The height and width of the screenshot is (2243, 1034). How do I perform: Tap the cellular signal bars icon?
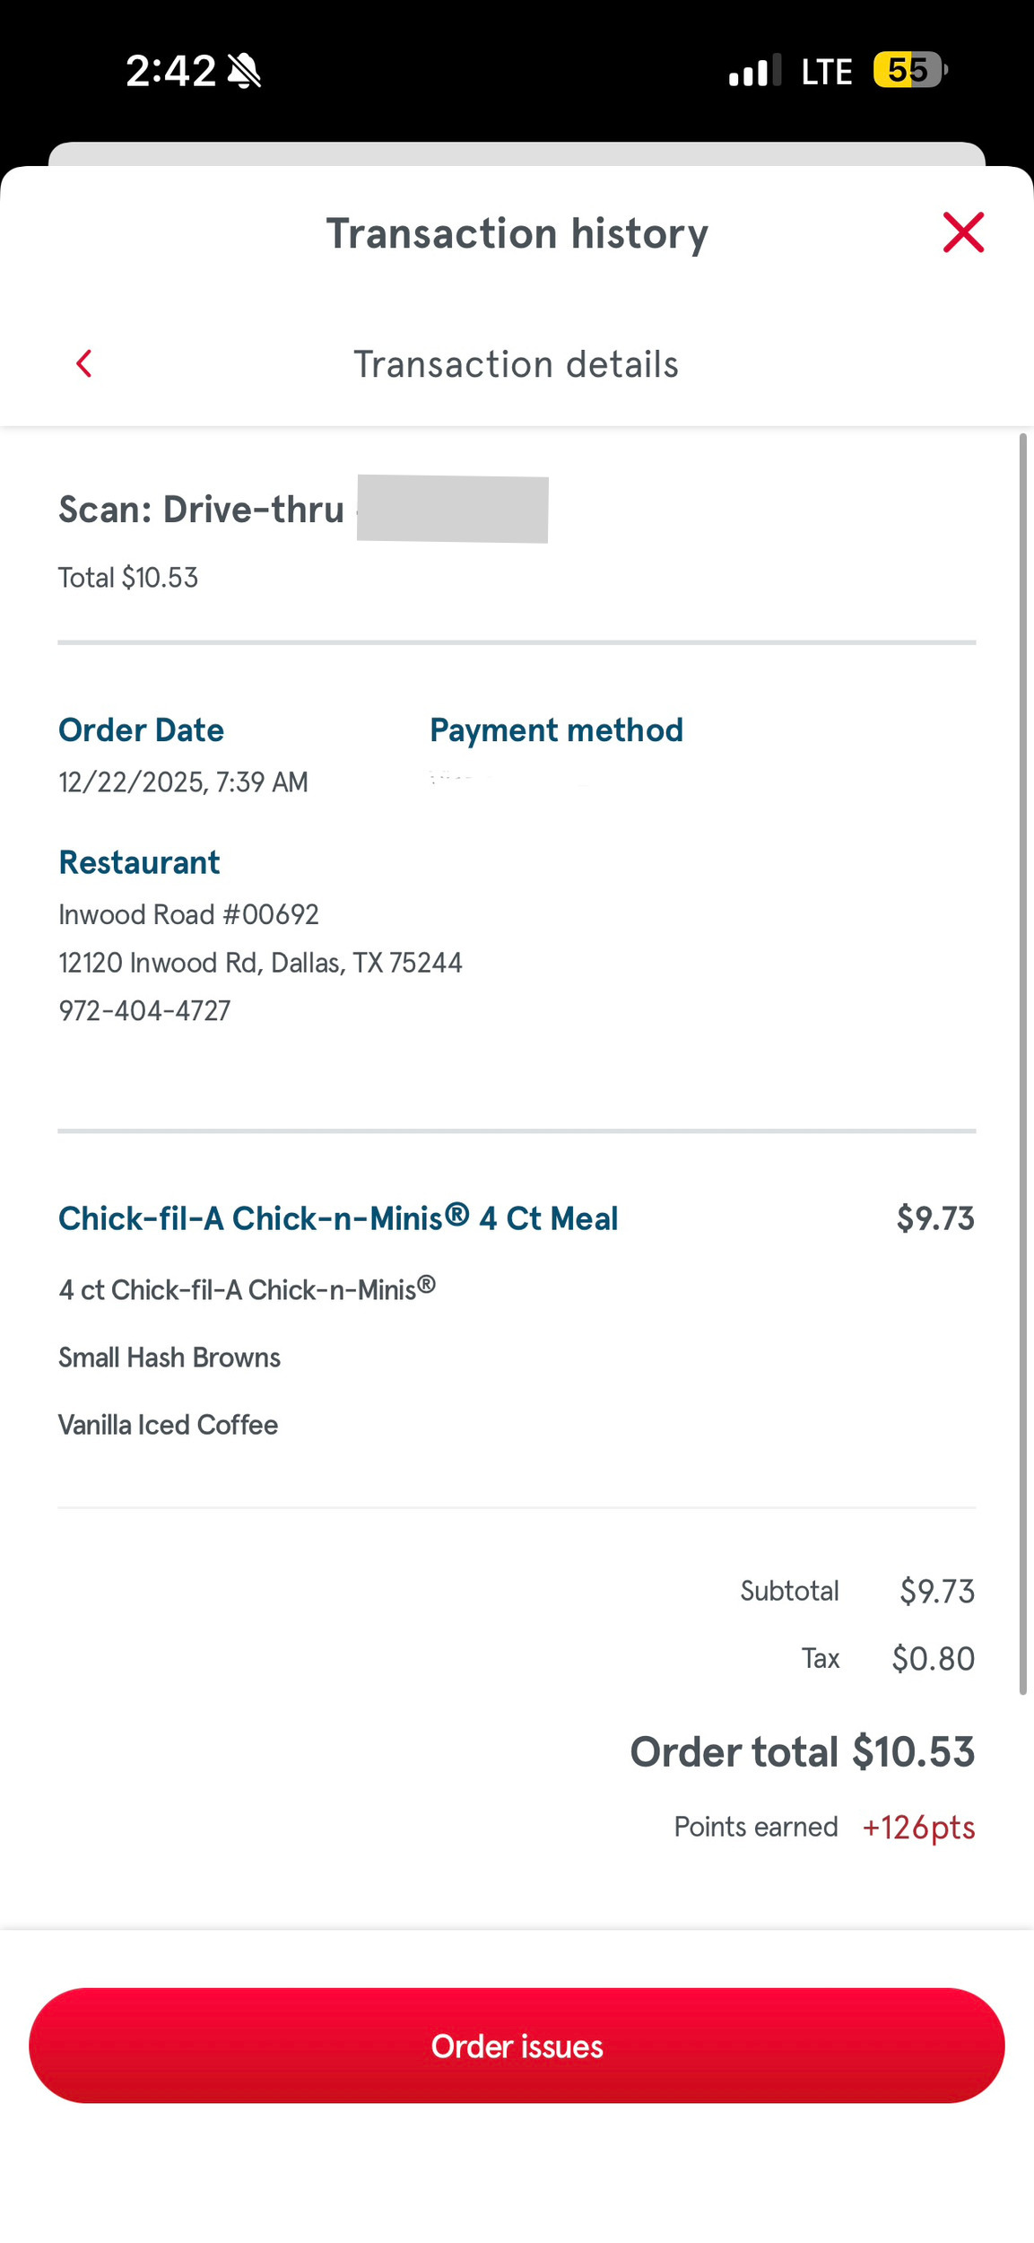click(x=754, y=71)
